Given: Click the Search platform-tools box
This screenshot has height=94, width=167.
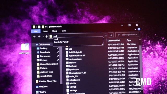Looking at the screenshot, I should [127, 35].
